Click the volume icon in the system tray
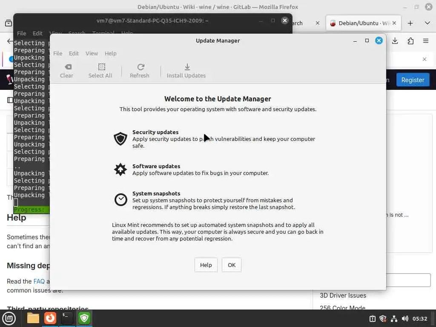 click(x=405, y=318)
